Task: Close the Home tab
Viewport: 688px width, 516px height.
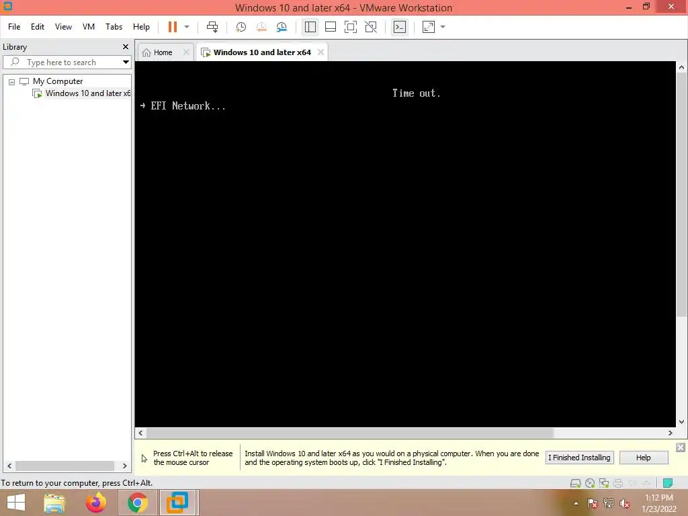Action: tap(186, 52)
